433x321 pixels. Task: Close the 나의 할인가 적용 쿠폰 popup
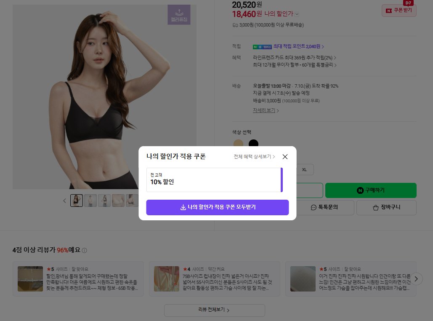click(285, 157)
